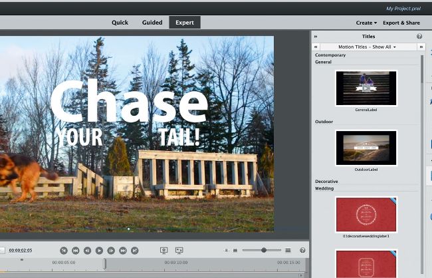Click the Go to Next Edit Point button
432x278 pixels.
(135, 250)
